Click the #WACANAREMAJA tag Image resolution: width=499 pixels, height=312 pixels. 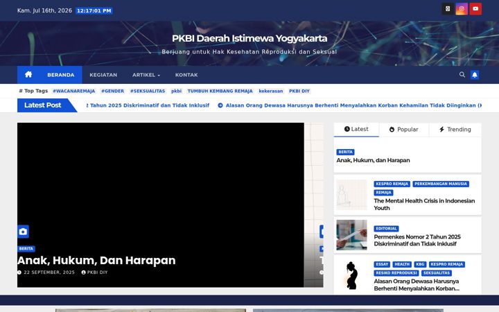74,91
